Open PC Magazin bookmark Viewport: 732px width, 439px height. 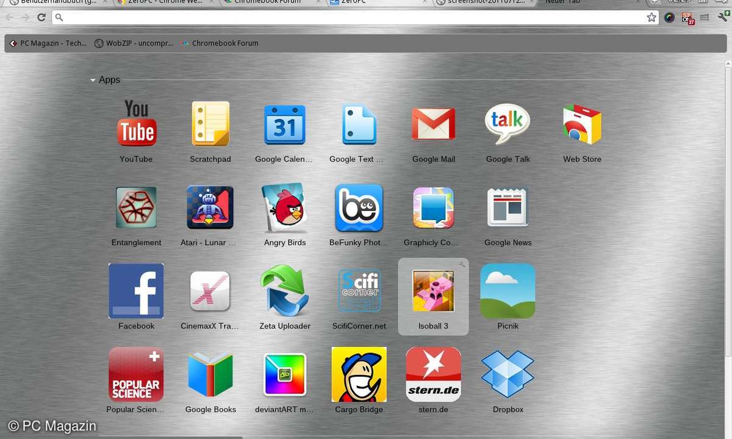coord(48,43)
